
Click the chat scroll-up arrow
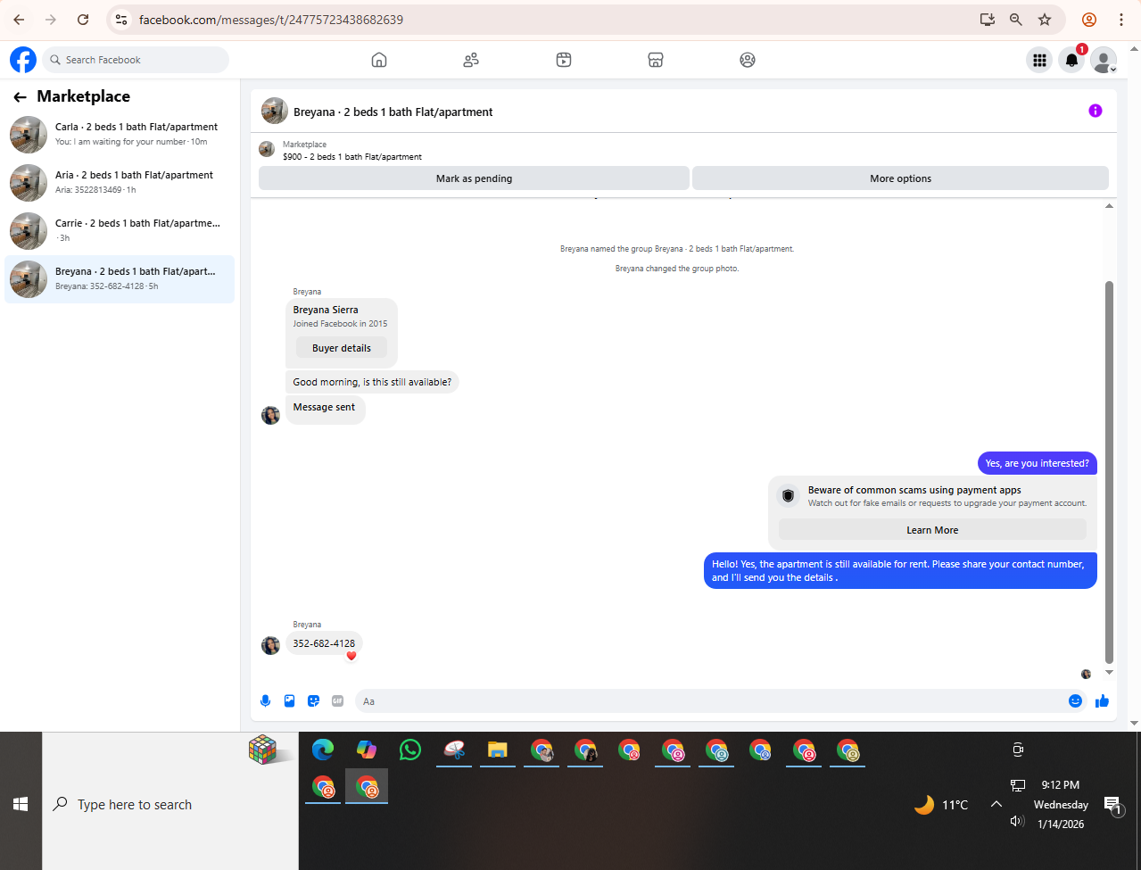click(x=1109, y=206)
